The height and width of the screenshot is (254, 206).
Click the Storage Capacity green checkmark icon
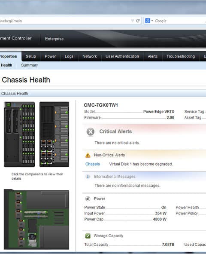coord(88,236)
